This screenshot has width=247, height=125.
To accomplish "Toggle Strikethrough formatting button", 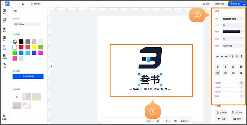I will click(241, 67).
